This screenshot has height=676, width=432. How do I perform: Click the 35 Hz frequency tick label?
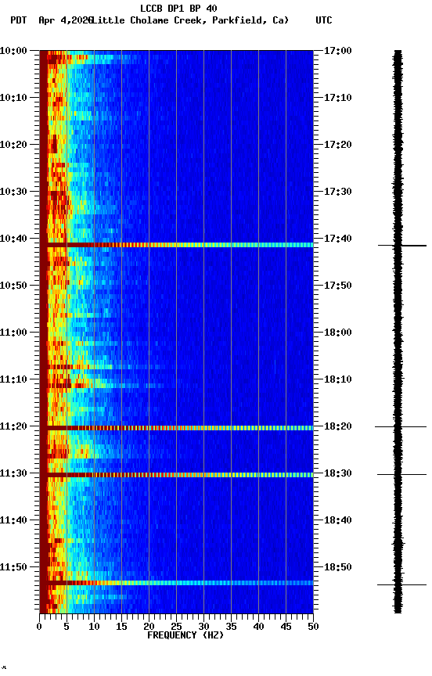coord(231,627)
